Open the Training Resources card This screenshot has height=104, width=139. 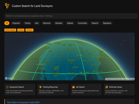(x=53, y=90)
